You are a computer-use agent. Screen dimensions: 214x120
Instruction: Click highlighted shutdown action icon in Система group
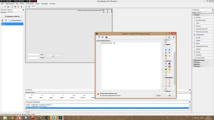(x=170, y=66)
